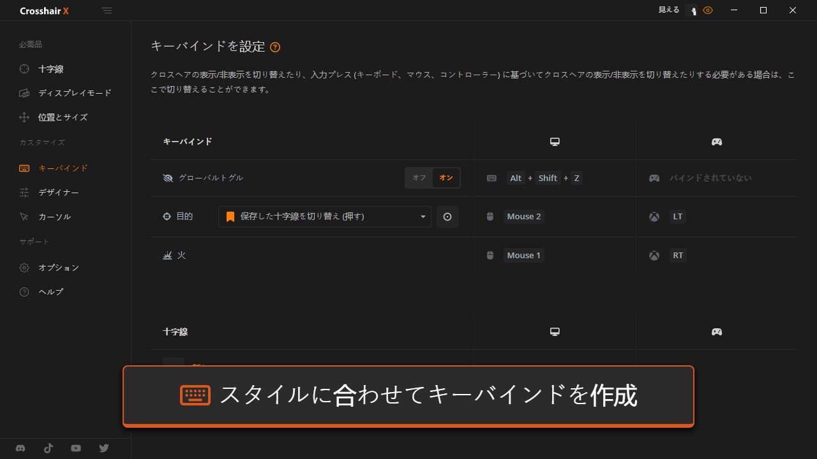Switch global toggle to オフ

point(419,178)
